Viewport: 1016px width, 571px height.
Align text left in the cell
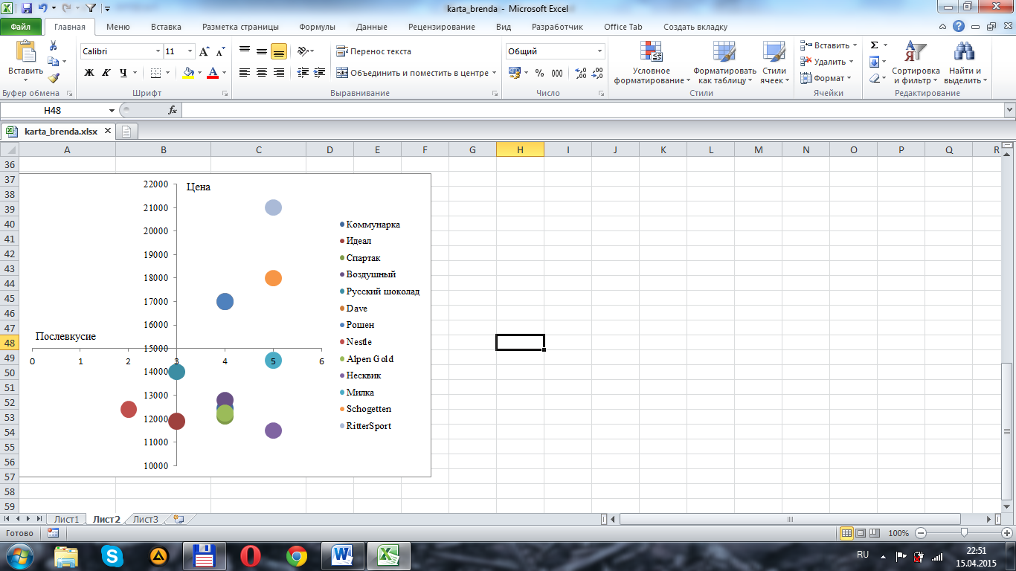point(245,73)
